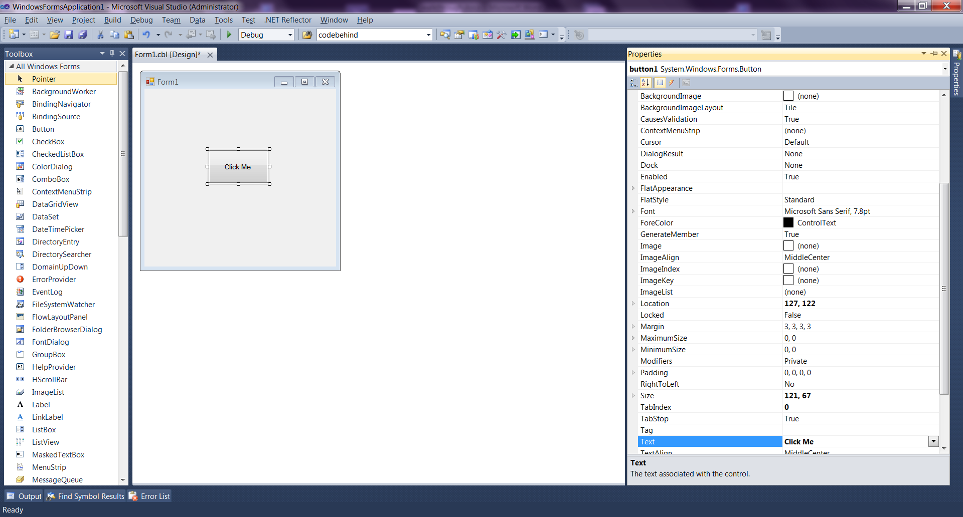Pick the CheckBox control in the Toolbox
The width and height of the screenshot is (963, 517).
(x=61, y=142)
